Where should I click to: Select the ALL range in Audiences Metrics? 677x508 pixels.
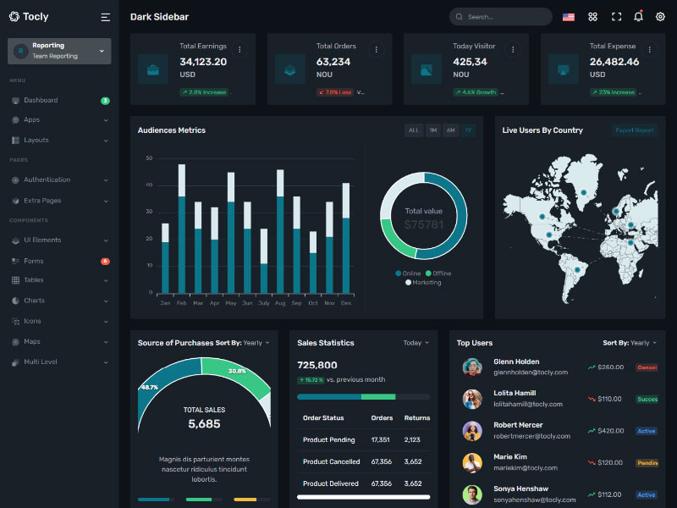pyautogui.click(x=414, y=130)
